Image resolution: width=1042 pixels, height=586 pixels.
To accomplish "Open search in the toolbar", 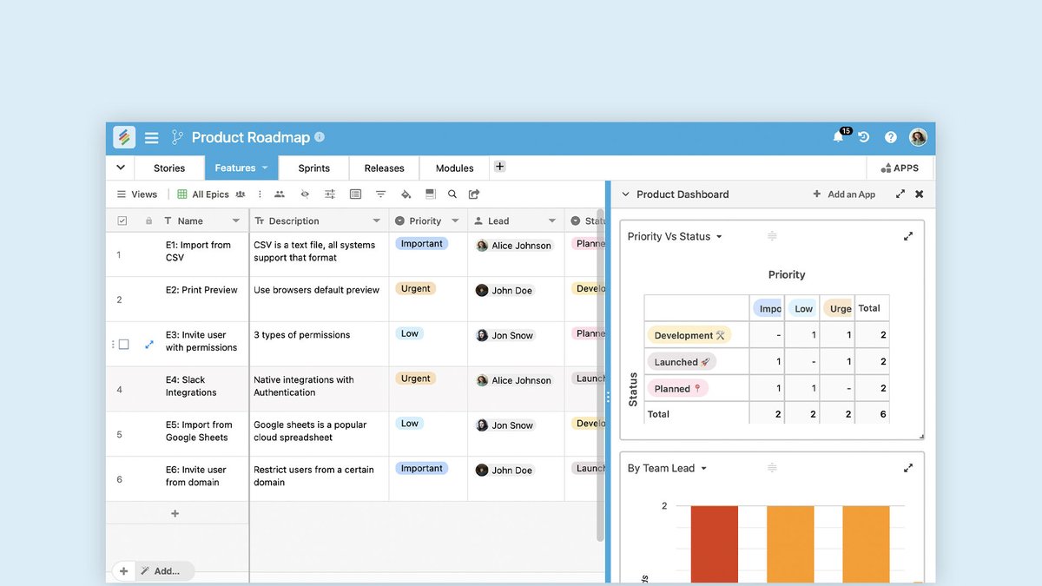I will (452, 194).
